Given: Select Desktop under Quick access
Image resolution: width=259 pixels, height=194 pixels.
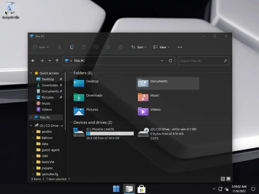Looking at the screenshot, I should (x=48, y=79).
